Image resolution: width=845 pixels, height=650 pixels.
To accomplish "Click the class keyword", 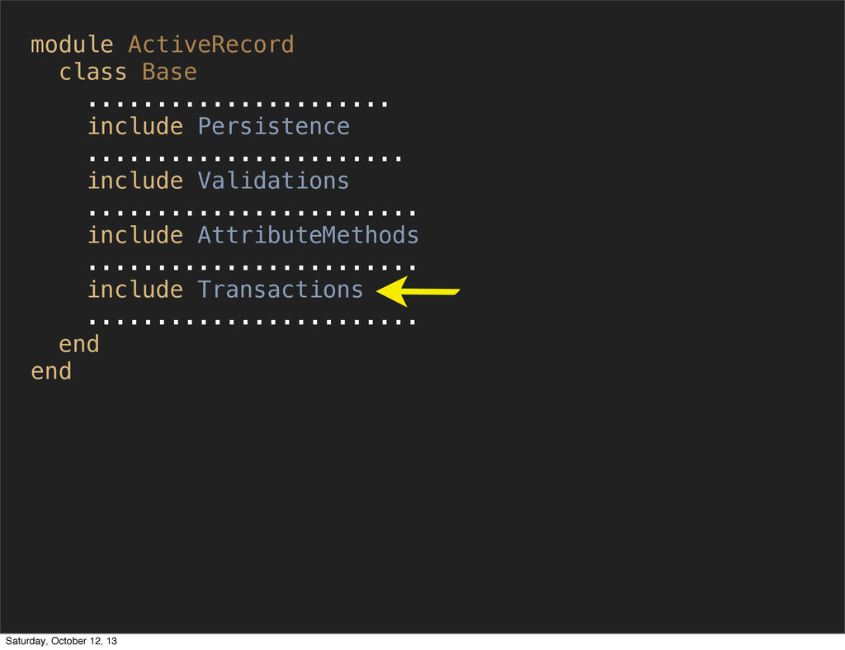I will point(92,72).
